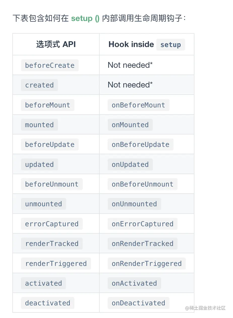The height and width of the screenshot is (318, 233).
Task: Click the onDeactivated hook tag
Action: coord(138,303)
